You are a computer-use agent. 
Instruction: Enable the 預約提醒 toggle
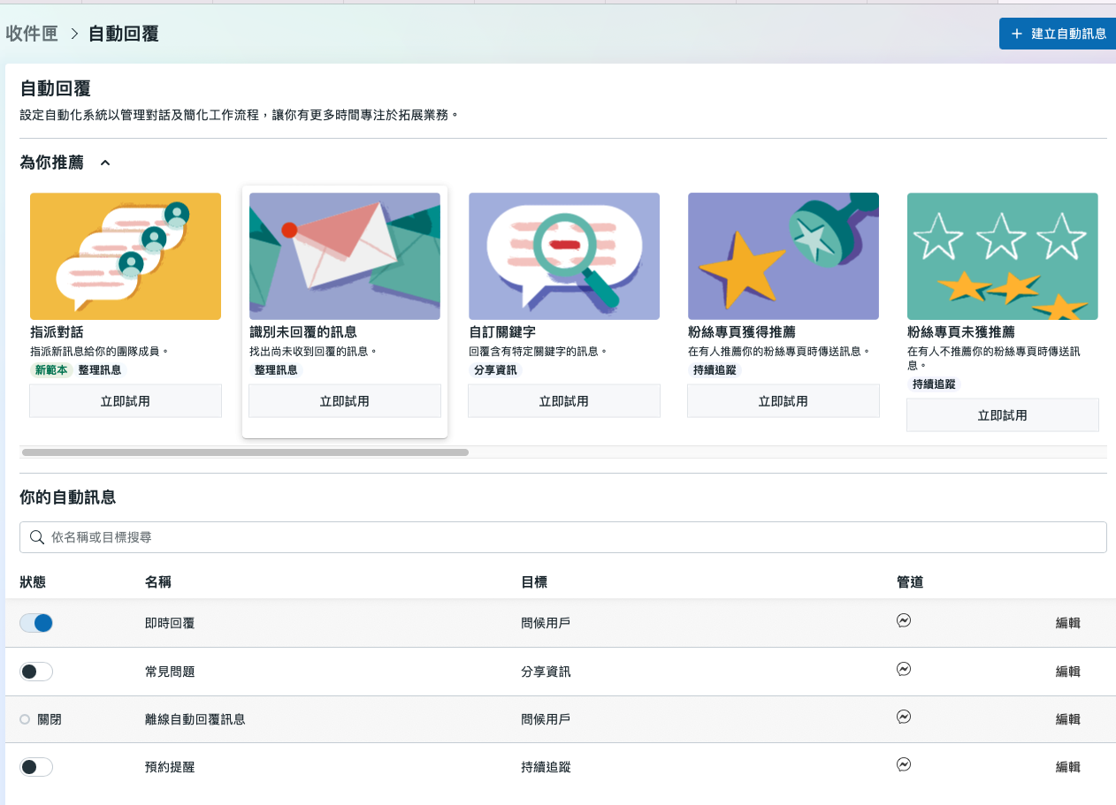pyautogui.click(x=36, y=767)
